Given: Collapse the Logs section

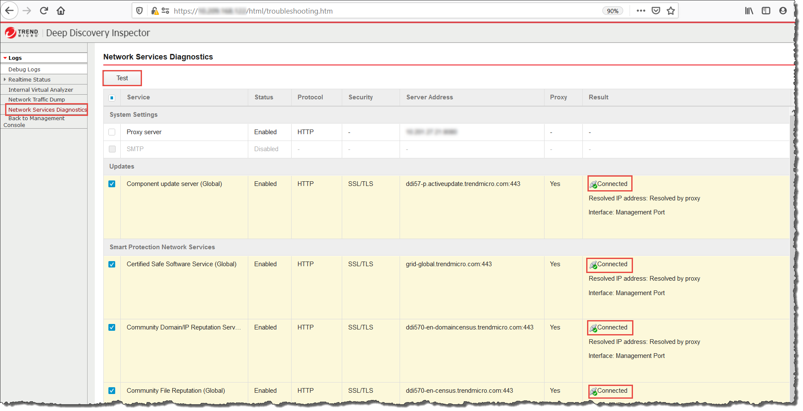Looking at the screenshot, I should tap(5, 58).
